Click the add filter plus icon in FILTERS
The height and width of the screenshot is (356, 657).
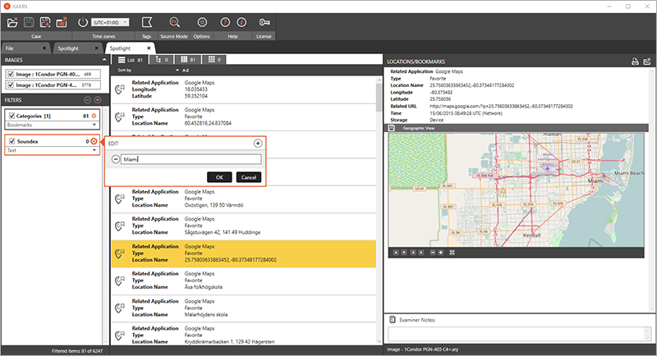(98, 100)
